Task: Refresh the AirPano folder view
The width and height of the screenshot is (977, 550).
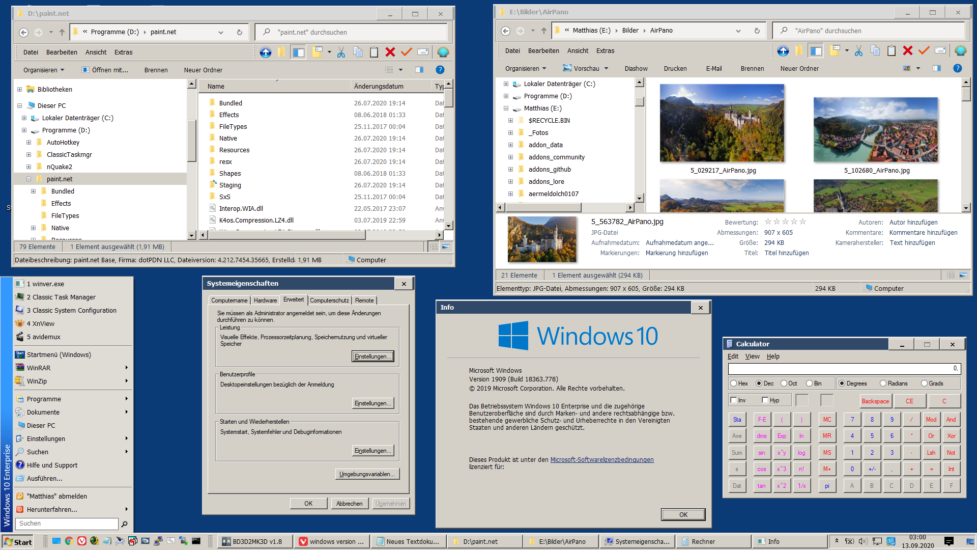Action: (x=757, y=31)
